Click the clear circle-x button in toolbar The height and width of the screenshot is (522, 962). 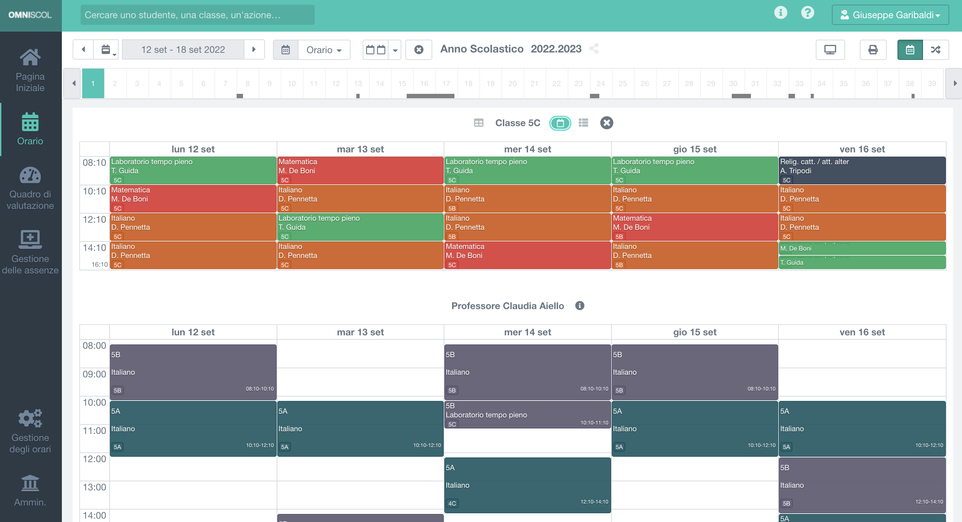[x=418, y=50]
